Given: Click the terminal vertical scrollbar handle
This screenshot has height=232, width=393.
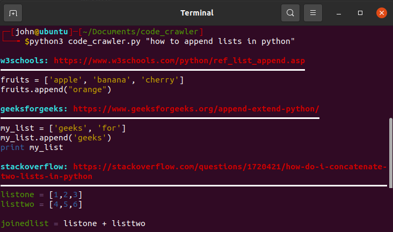Looking at the screenshot, I should [390, 153].
